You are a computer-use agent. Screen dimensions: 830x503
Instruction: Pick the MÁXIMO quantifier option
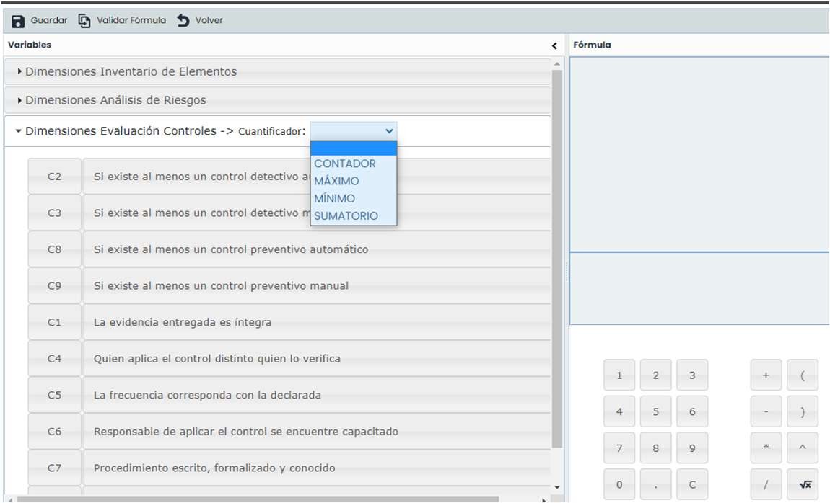[x=336, y=181]
